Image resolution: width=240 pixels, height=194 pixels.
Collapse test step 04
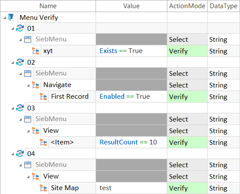pyautogui.click(x=13, y=154)
